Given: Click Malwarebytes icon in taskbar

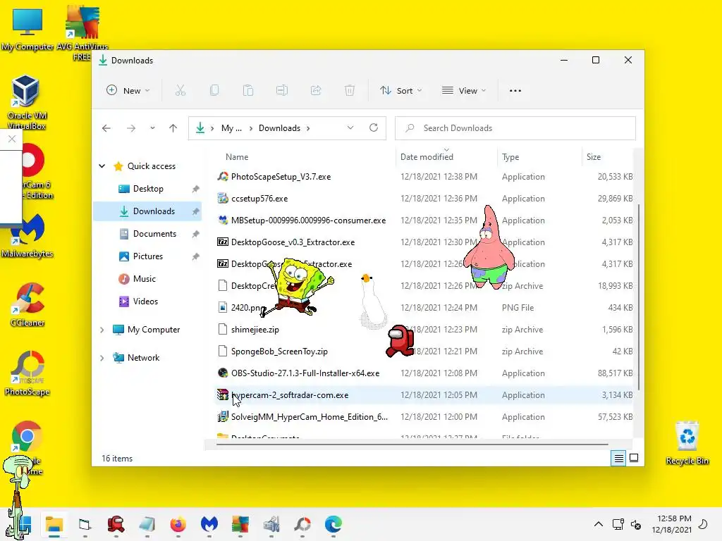Looking at the screenshot, I should tap(209, 524).
